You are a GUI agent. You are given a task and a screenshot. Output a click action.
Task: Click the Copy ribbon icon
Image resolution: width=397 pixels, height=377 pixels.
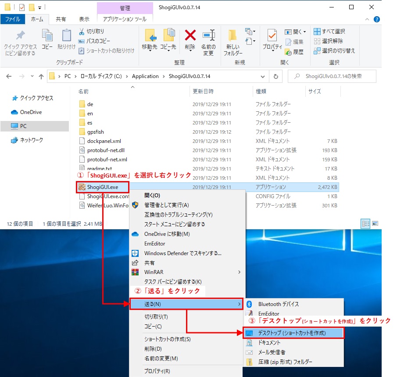coord(47,36)
